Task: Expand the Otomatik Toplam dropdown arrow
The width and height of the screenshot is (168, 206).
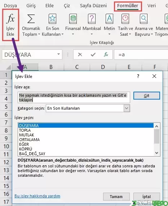Action: coord(39,34)
